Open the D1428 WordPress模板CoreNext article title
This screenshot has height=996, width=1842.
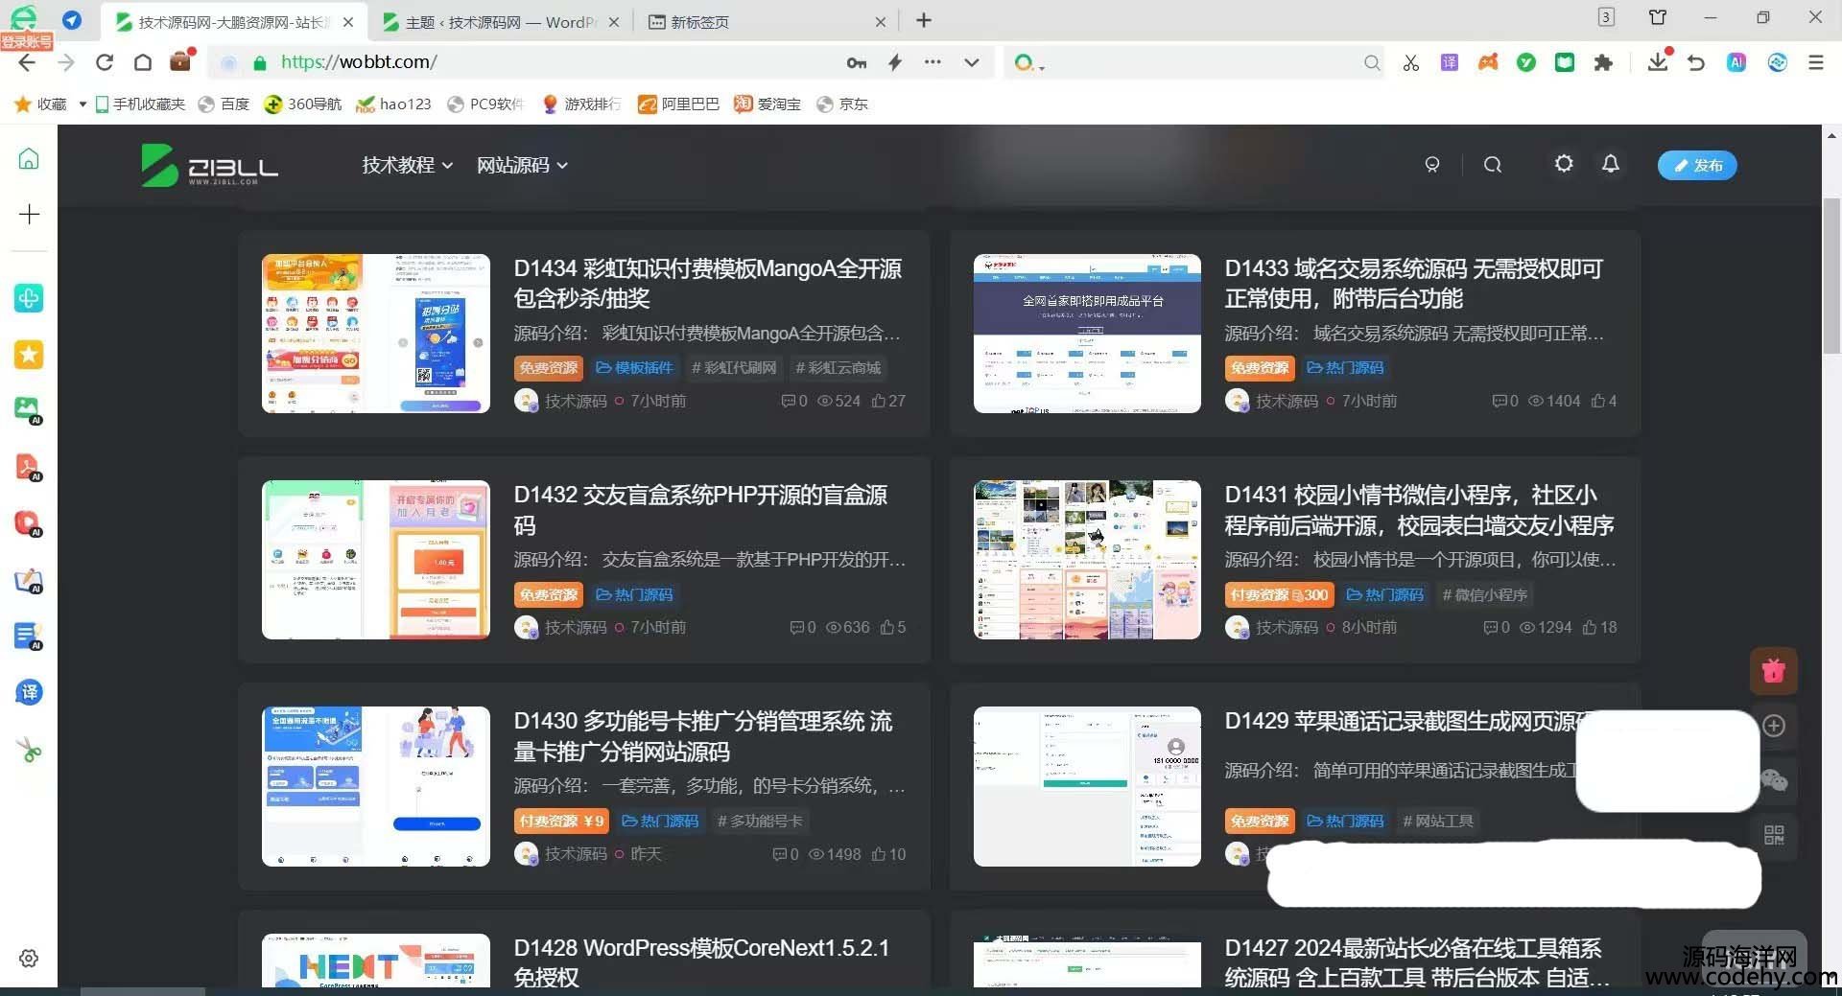click(x=701, y=961)
